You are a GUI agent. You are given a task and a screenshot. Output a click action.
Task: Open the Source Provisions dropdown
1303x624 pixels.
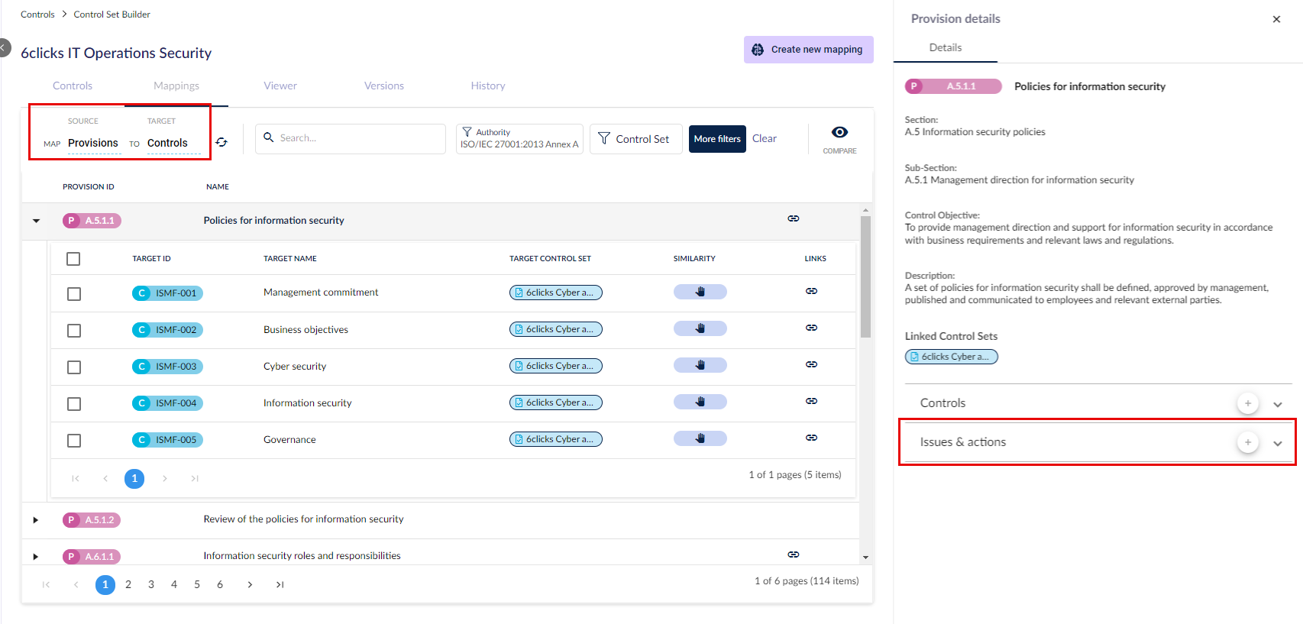pos(94,143)
